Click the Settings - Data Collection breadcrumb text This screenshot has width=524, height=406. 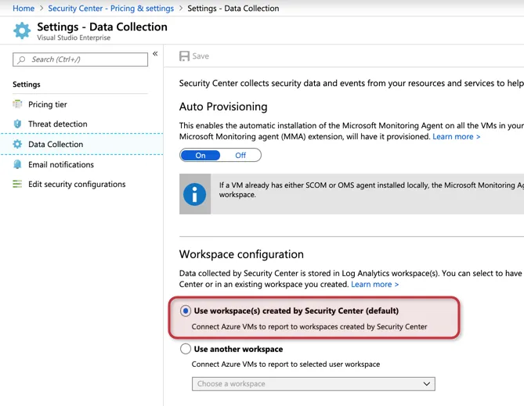tap(233, 9)
